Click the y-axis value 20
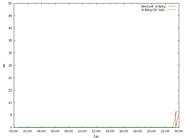 point(10,78)
